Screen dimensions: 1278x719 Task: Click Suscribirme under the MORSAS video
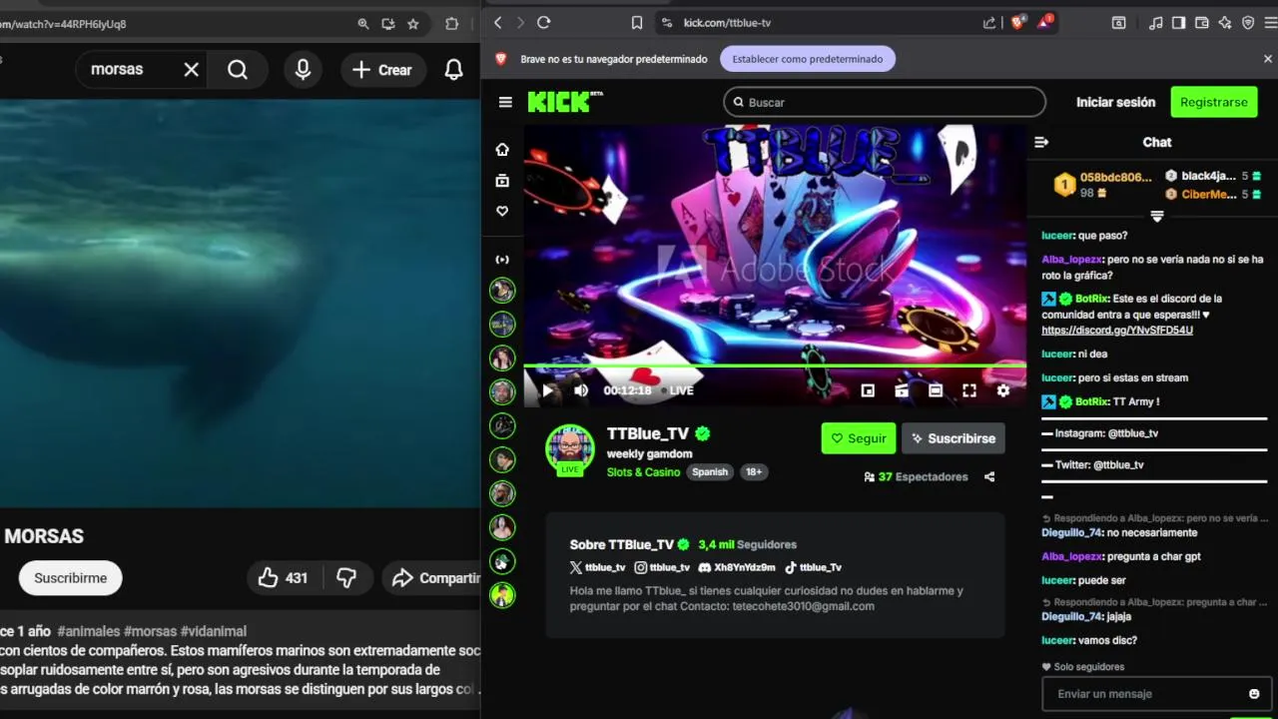pyautogui.click(x=70, y=578)
